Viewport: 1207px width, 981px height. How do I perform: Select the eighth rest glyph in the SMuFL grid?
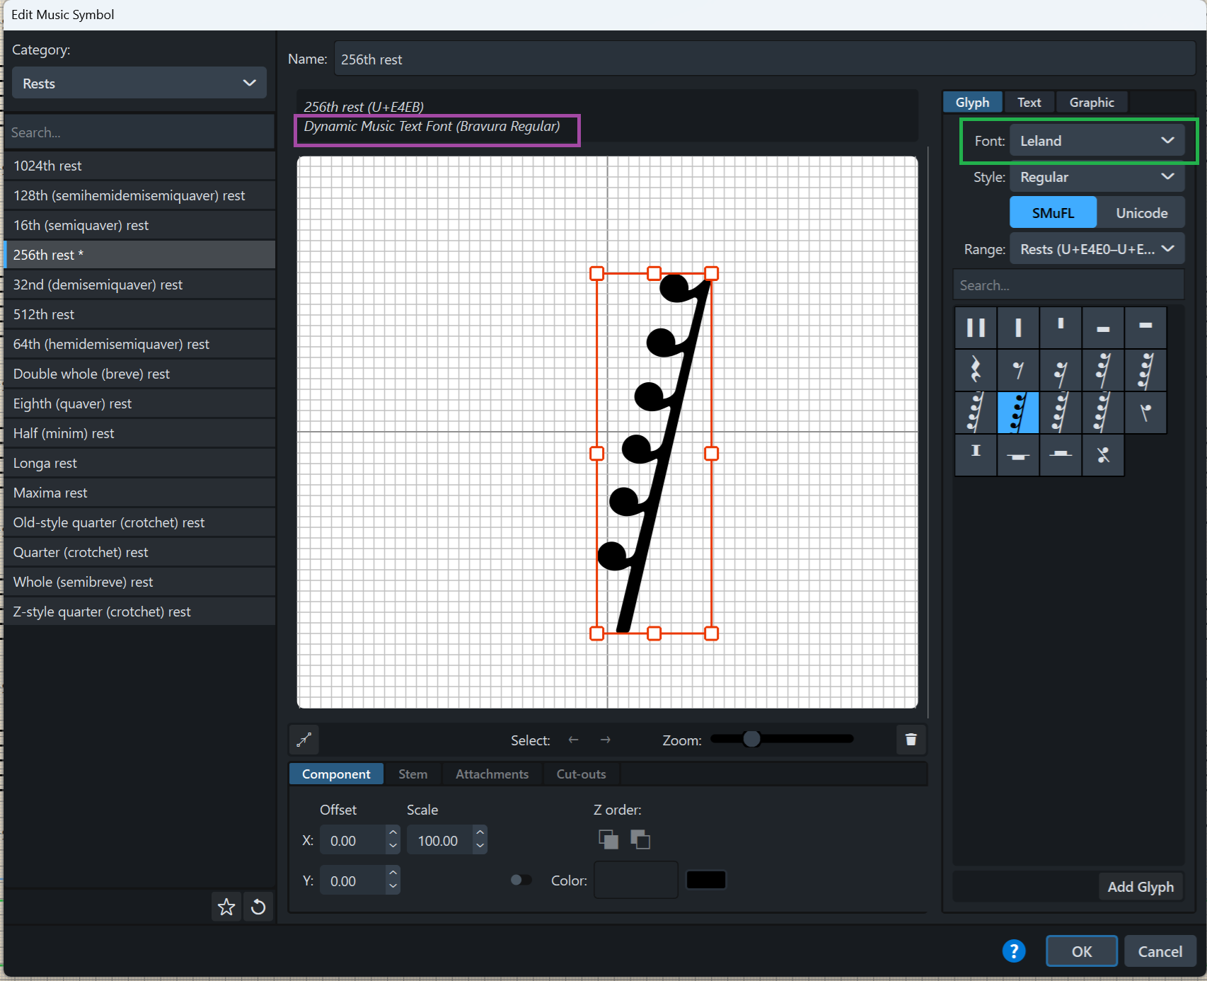1018,369
